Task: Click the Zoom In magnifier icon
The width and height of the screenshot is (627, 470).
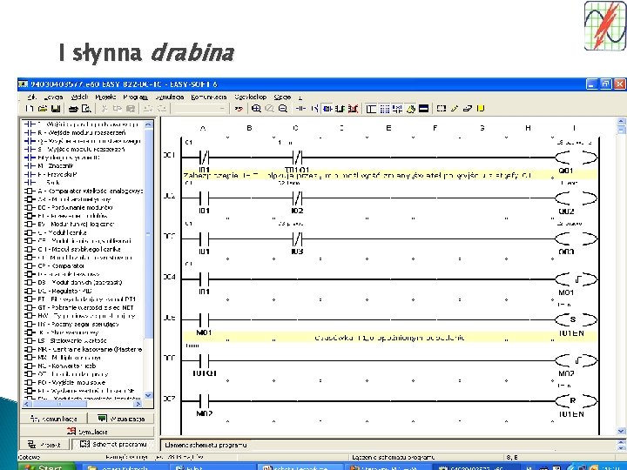Action: 256,108
